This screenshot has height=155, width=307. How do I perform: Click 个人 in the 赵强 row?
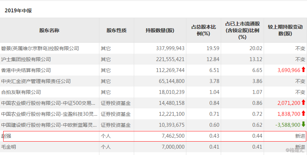coord(106,136)
